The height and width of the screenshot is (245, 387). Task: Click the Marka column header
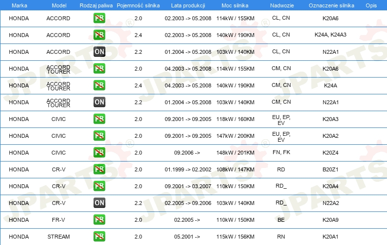point(19,5)
